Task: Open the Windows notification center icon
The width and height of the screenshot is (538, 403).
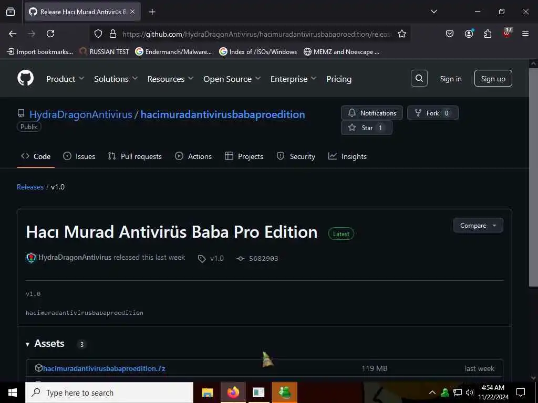Action: (x=521, y=393)
